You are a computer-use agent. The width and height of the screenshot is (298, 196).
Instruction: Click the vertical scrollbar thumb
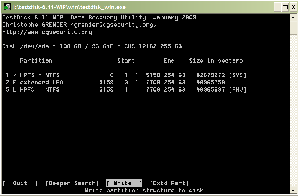pyautogui.click(x=293, y=28)
